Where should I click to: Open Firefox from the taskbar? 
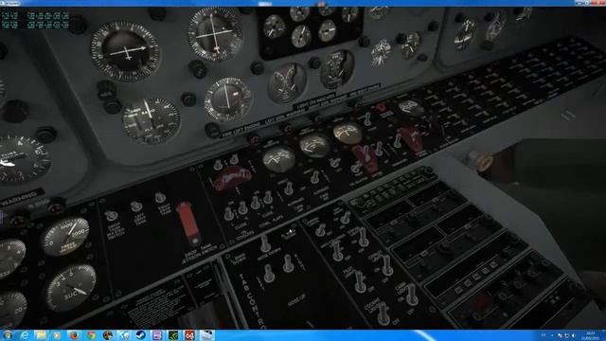point(74,335)
